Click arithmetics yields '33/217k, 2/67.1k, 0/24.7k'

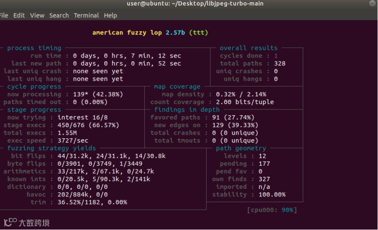[x=106, y=172]
